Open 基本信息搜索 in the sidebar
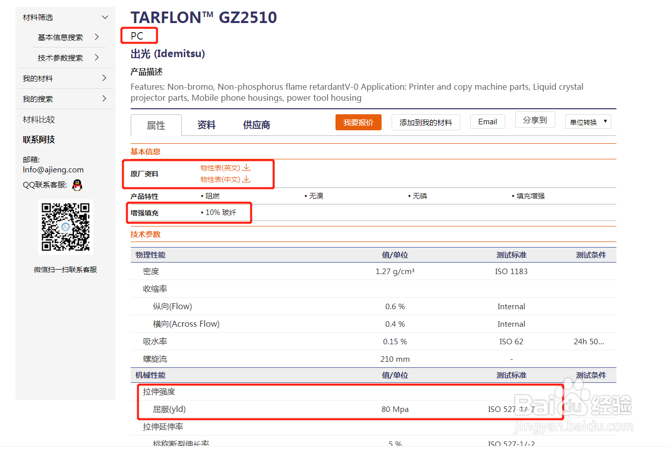Screen dimensions: 670x449 (60, 38)
